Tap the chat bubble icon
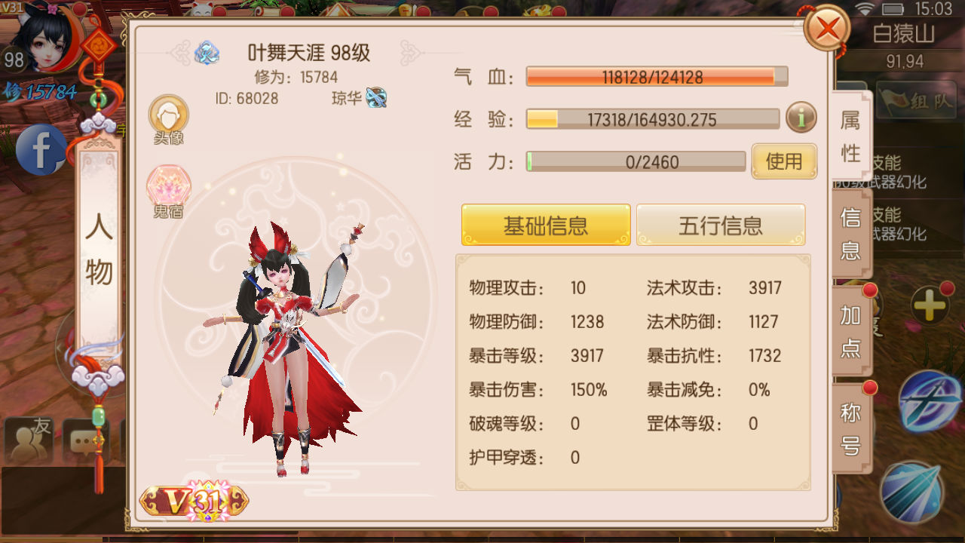Image resolution: width=965 pixels, height=543 pixels. click(84, 441)
